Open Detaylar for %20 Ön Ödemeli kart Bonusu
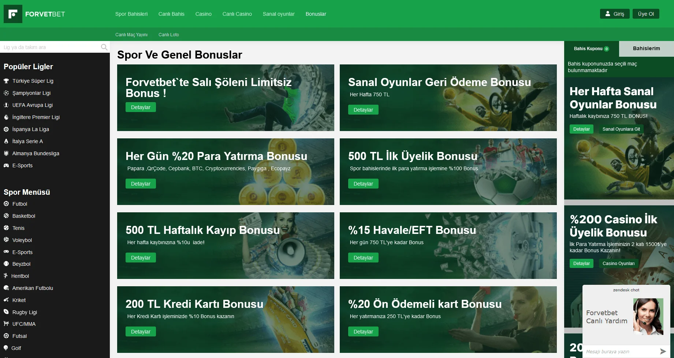The width and height of the screenshot is (674, 358). point(363,332)
